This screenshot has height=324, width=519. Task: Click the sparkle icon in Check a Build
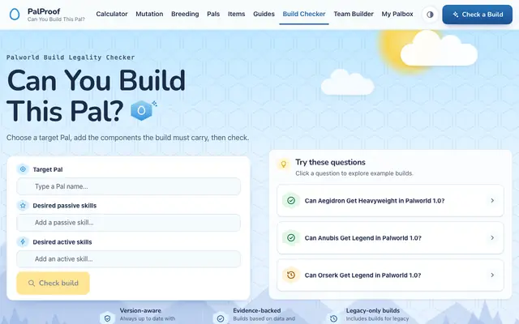click(456, 15)
